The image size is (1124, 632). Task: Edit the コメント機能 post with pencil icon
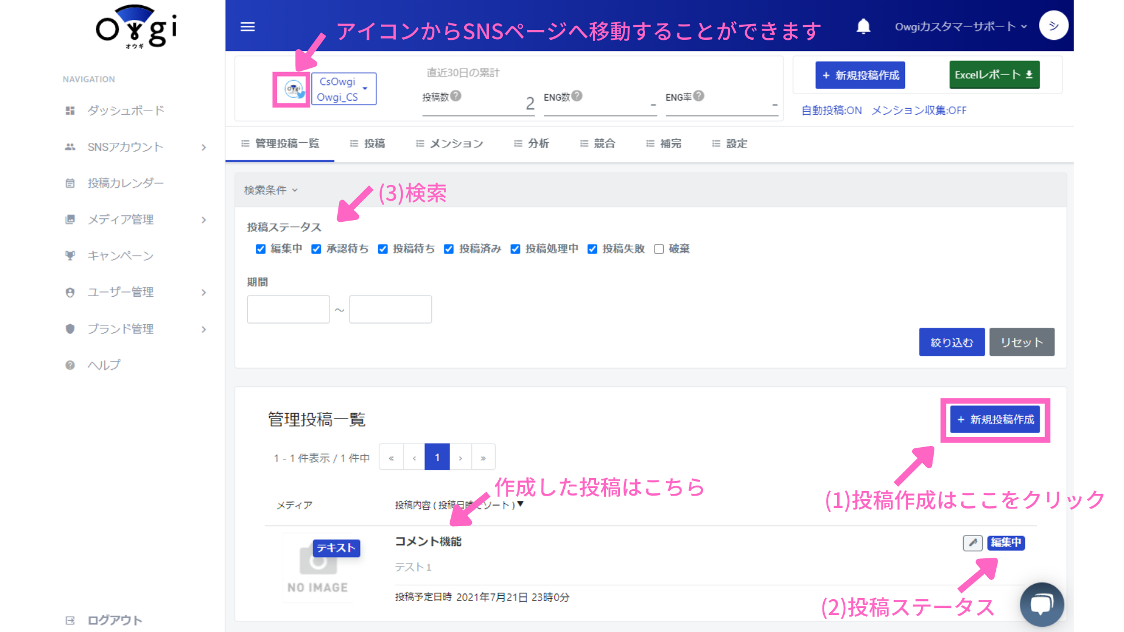tap(972, 542)
